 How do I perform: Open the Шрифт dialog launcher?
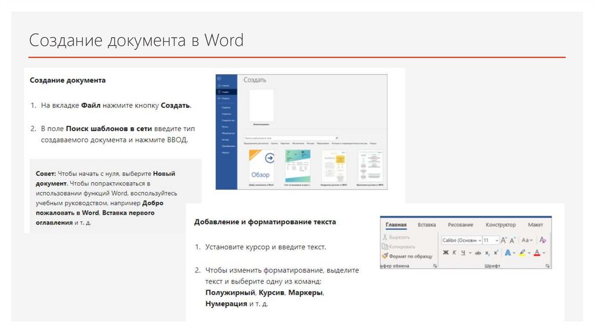coord(548,266)
